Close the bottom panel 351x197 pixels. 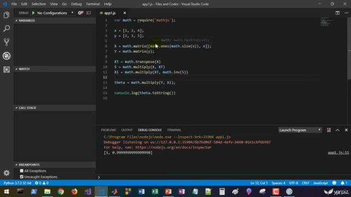[x=346, y=130]
